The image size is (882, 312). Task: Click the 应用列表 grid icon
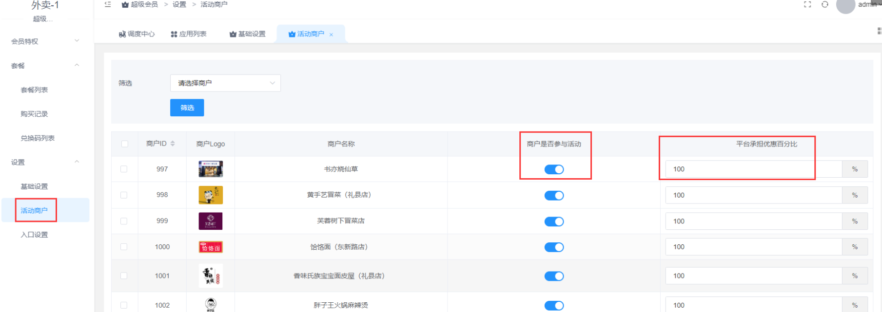click(174, 34)
